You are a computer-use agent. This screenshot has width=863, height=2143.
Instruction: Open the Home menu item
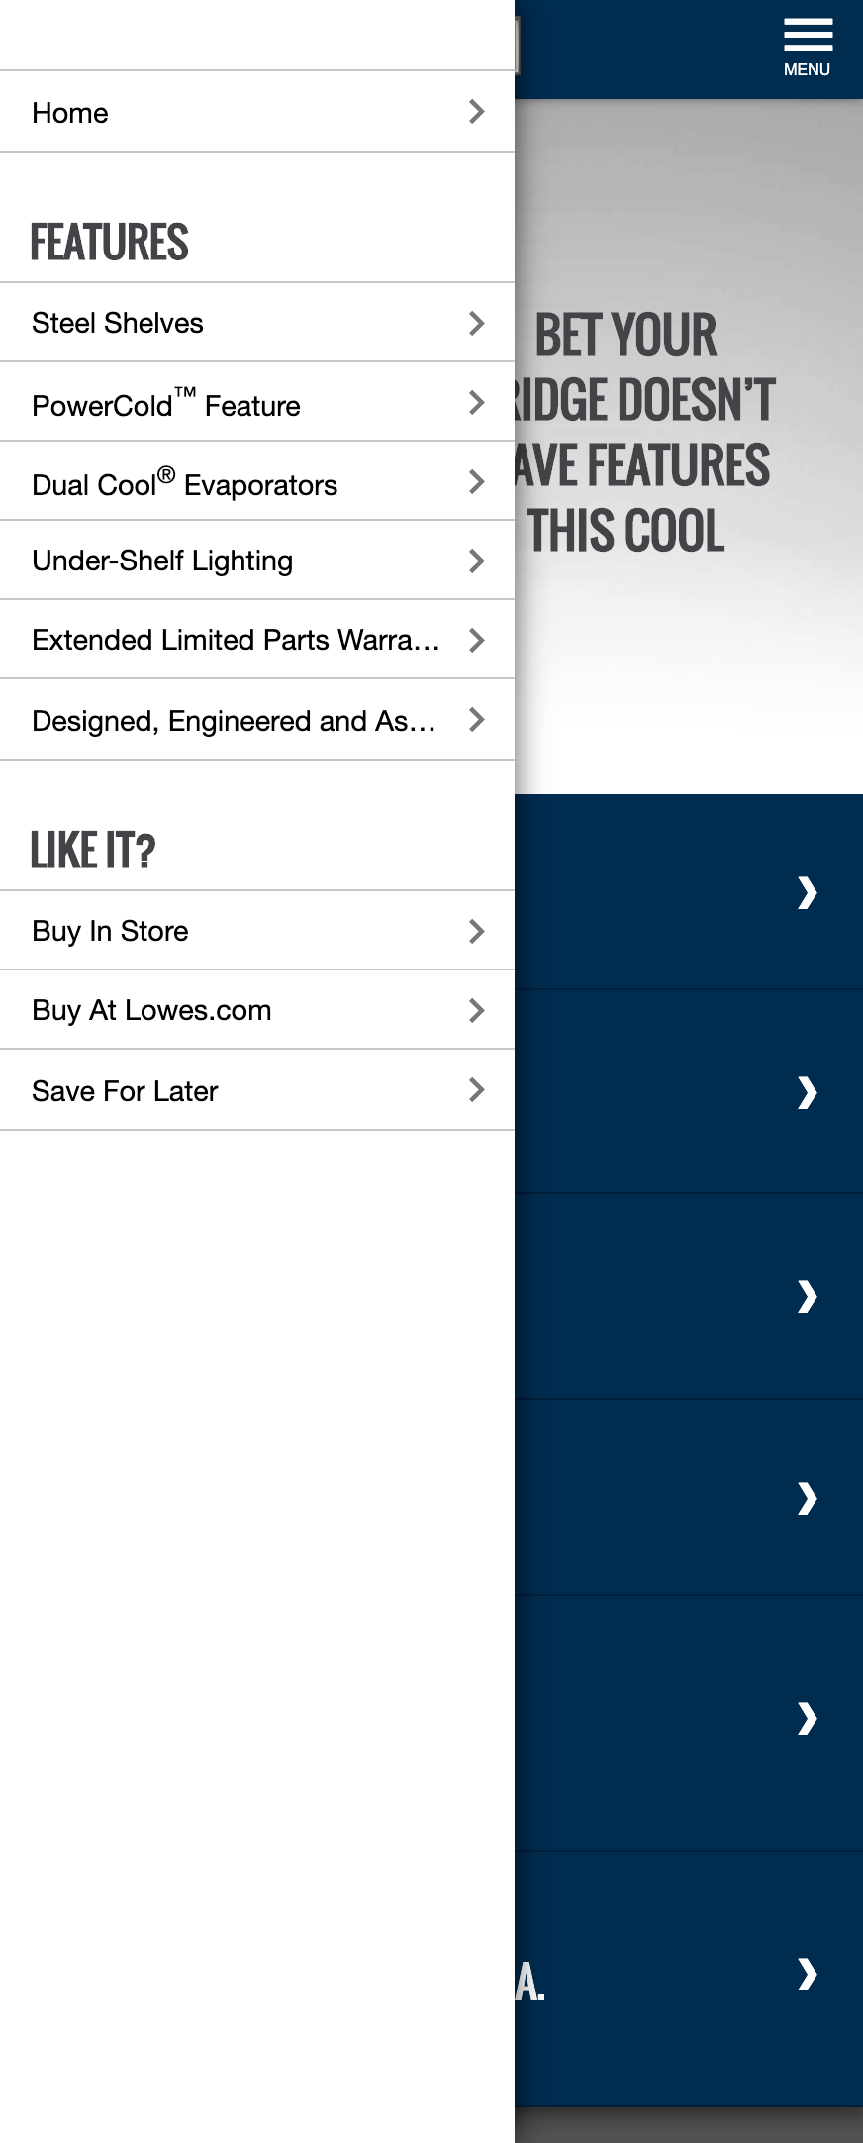257,112
